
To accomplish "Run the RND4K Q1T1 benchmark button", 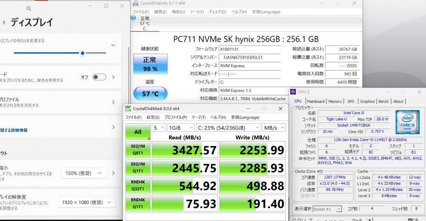I will [x=138, y=203].
